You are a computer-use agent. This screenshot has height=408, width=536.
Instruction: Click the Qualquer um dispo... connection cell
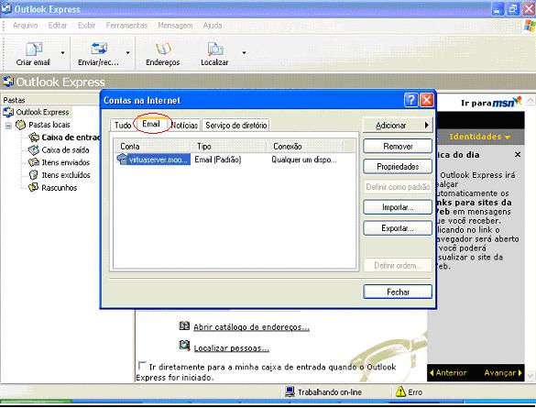point(304,160)
